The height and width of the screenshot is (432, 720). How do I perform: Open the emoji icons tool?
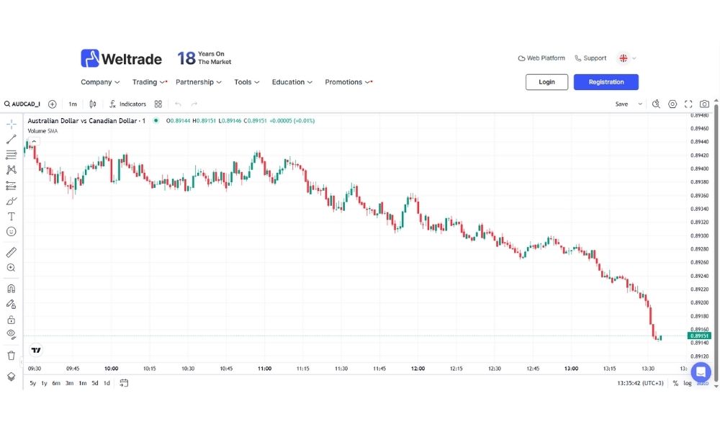tap(11, 232)
